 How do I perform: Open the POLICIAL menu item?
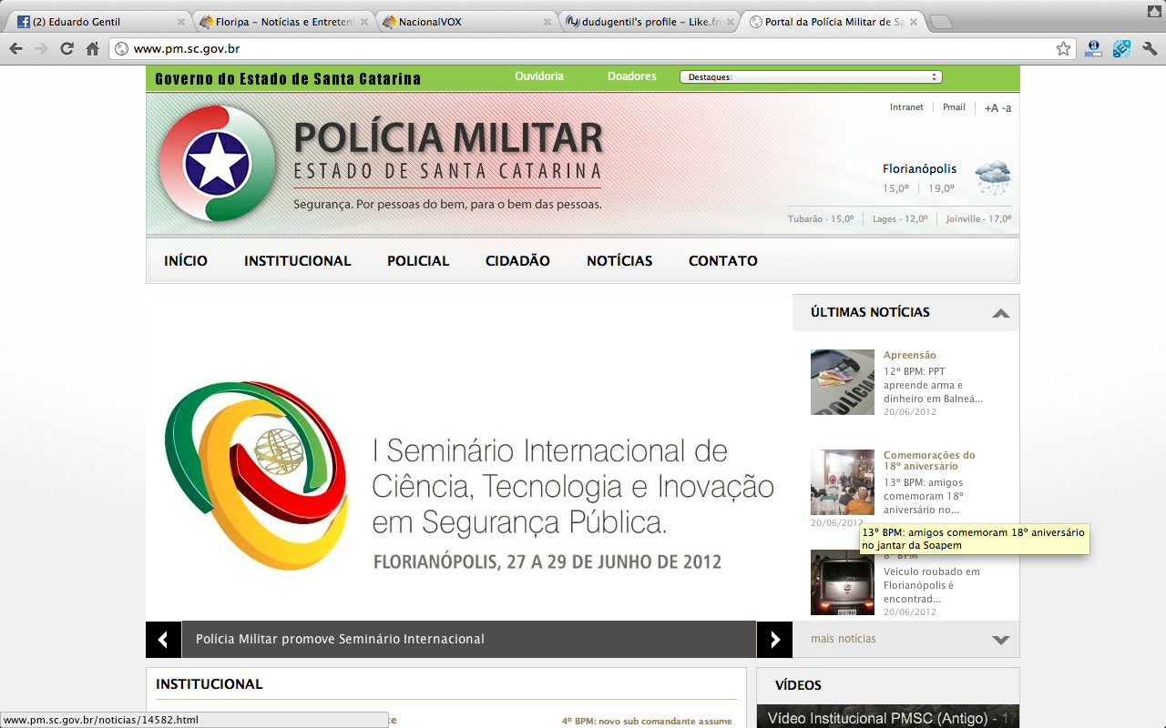[x=418, y=261]
